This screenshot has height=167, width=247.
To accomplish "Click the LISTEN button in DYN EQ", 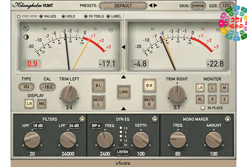I will pyautogui.click(x=122, y=152).
